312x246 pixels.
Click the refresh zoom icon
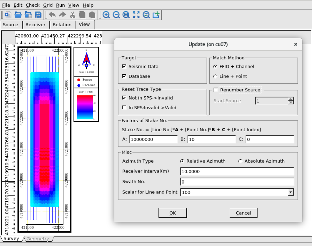point(146,15)
